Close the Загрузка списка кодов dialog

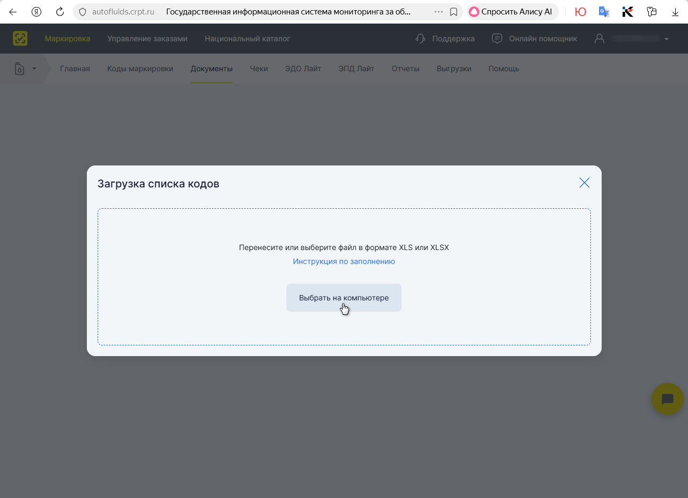coord(584,183)
